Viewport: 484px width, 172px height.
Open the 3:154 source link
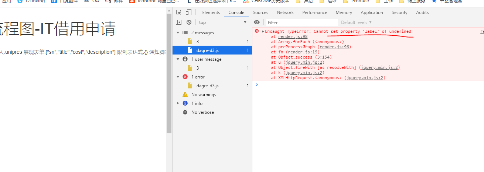coord(324,57)
